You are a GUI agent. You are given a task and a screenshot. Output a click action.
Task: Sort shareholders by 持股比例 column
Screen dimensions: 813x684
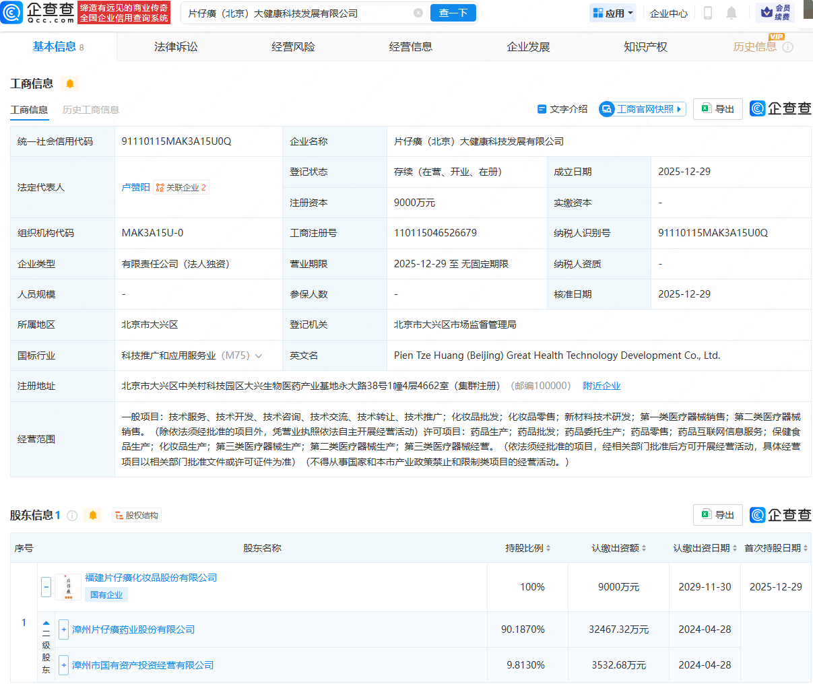[528, 548]
